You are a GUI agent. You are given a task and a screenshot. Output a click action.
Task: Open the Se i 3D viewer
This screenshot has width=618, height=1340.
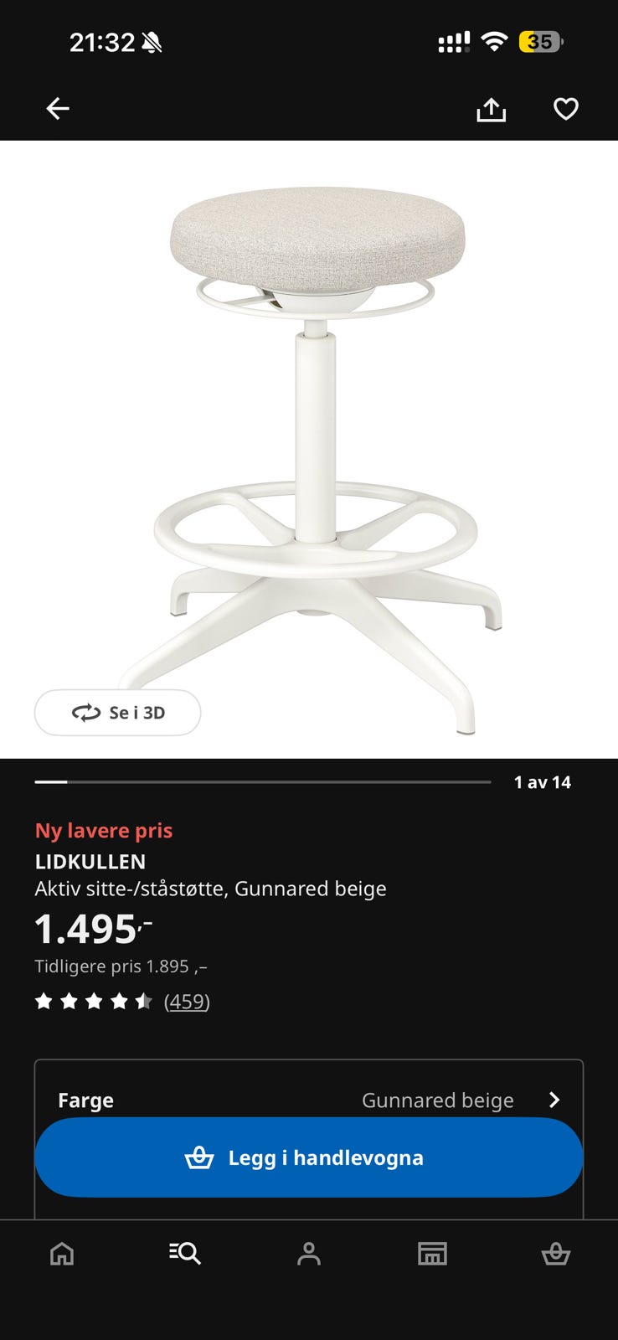coord(117,713)
